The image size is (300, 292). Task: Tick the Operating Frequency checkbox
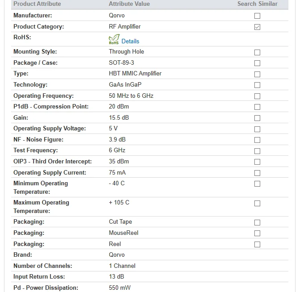click(x=257, y=96)
